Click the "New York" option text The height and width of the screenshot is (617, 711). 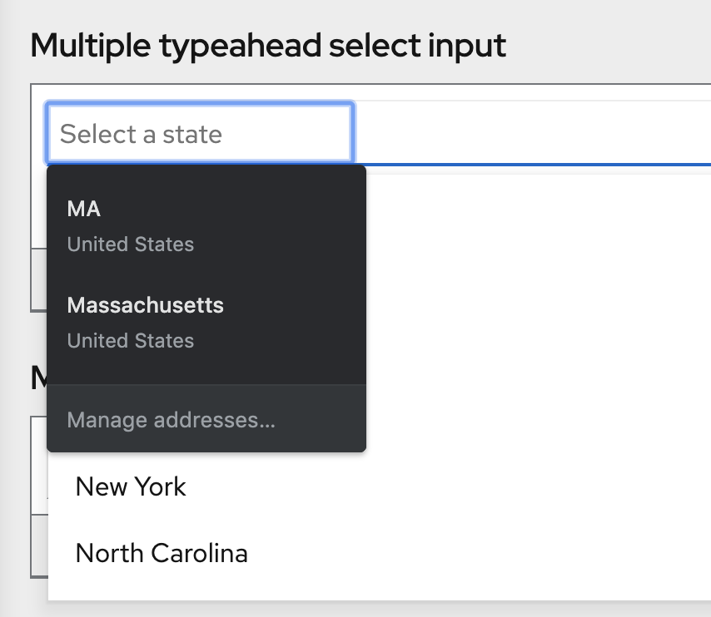click(131, 486)
